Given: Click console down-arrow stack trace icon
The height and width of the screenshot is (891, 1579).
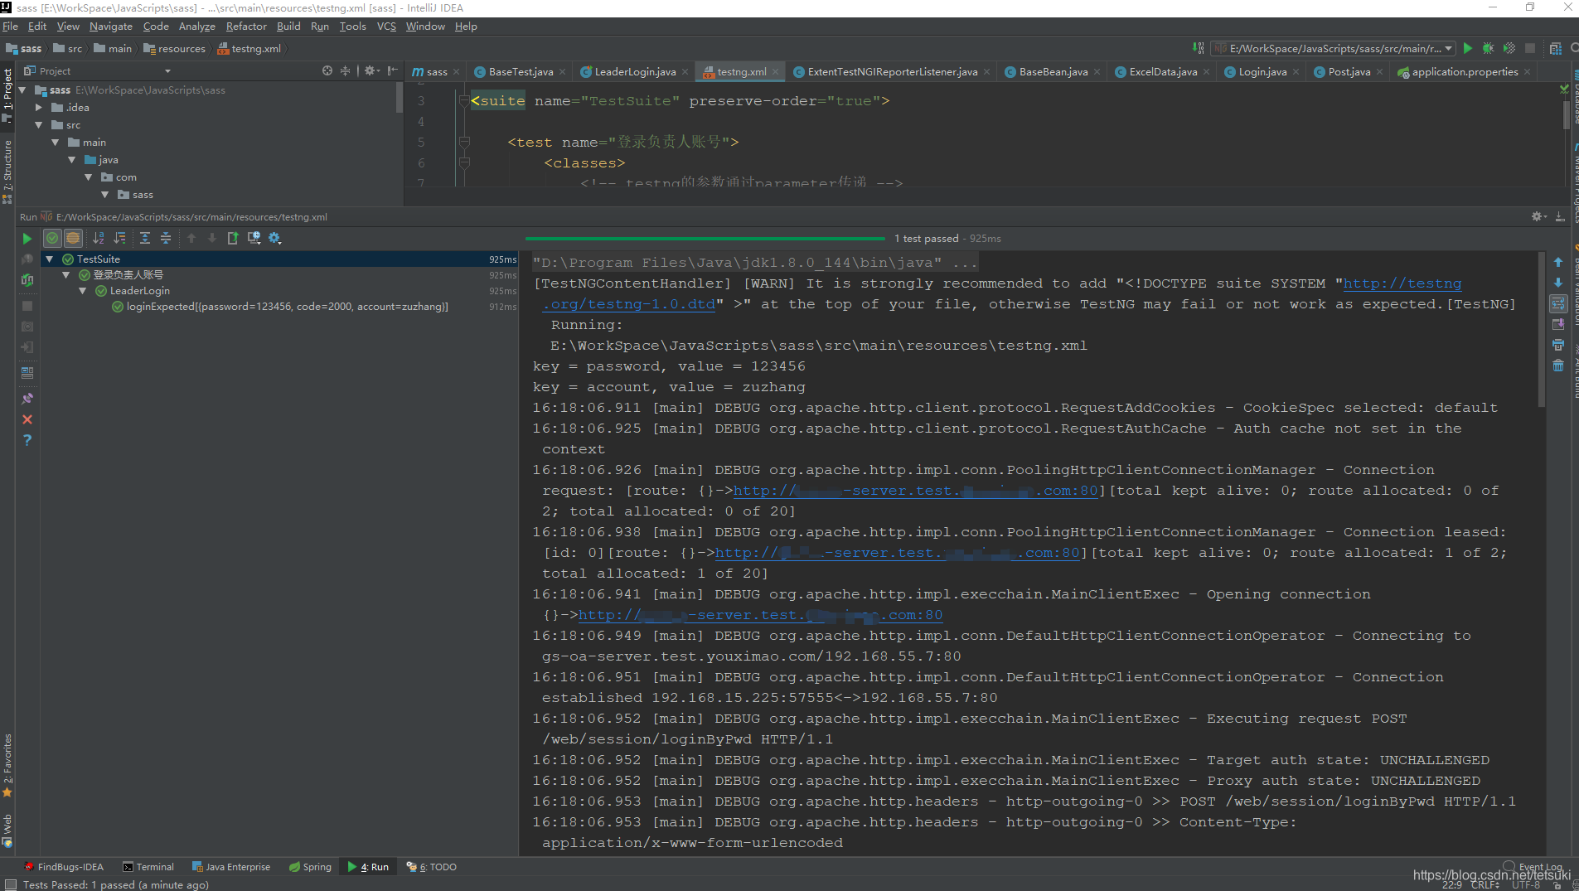Looking at the screenshot, I should click(1558, 283).
